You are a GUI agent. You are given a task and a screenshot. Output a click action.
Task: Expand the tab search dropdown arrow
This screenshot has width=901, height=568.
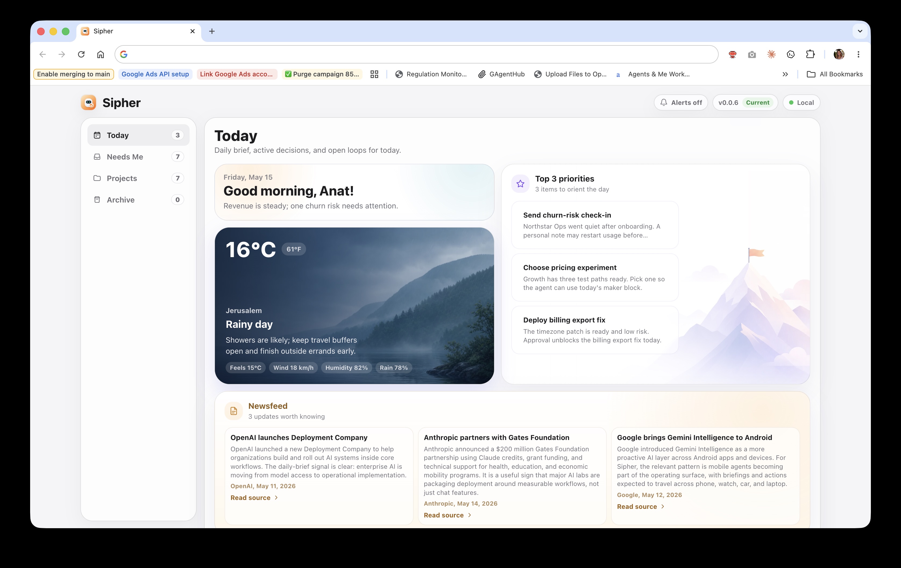coord(860,31)
